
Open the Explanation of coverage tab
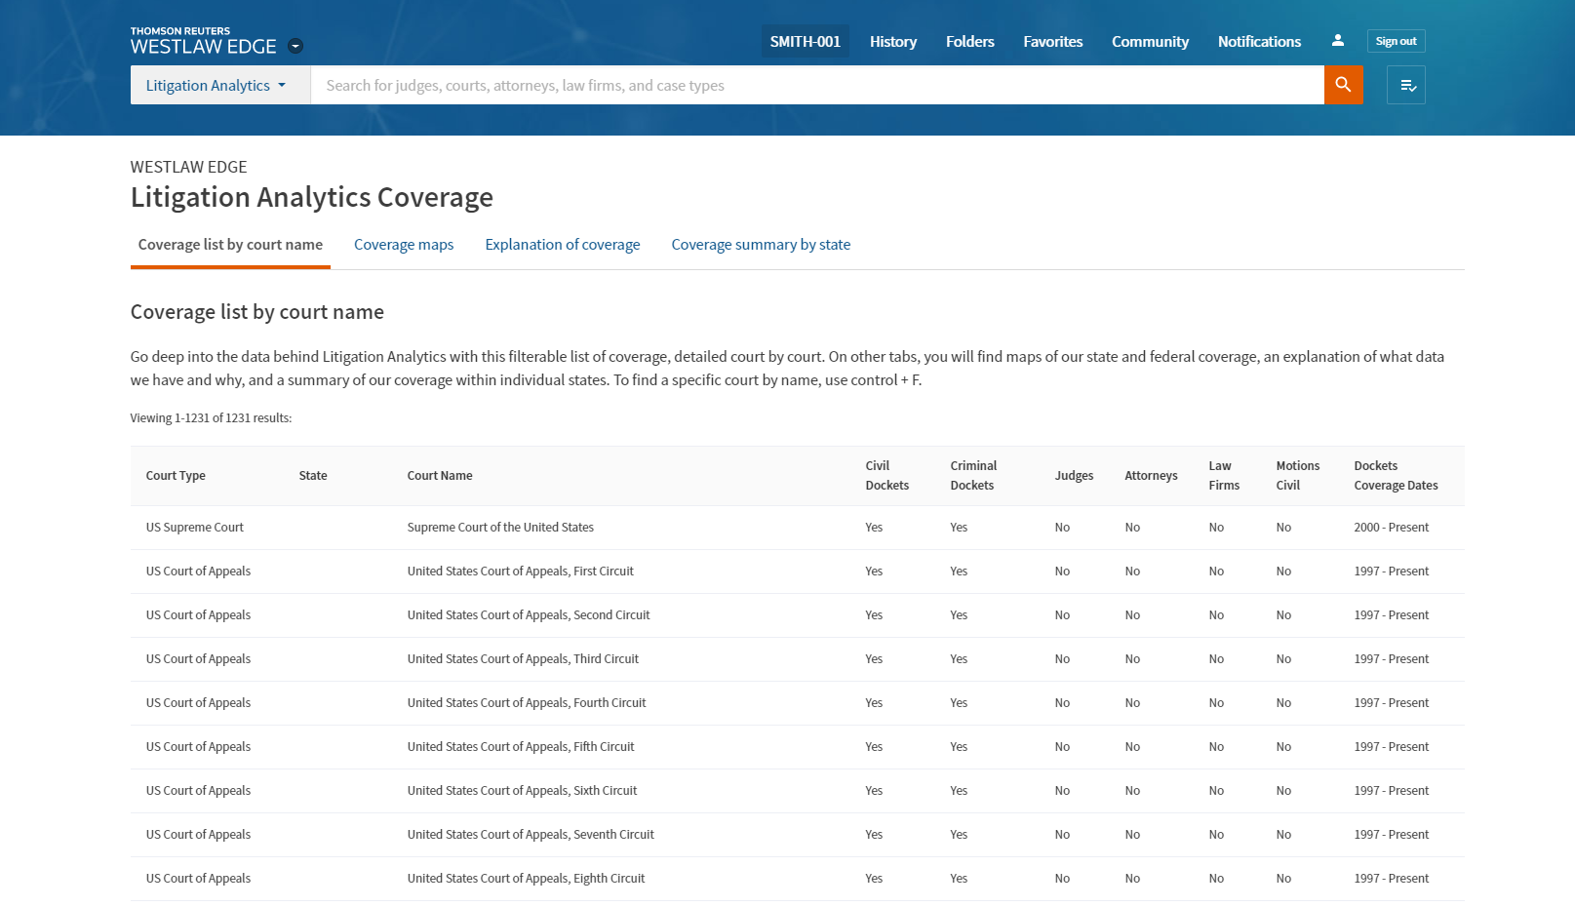click(562, 245)
